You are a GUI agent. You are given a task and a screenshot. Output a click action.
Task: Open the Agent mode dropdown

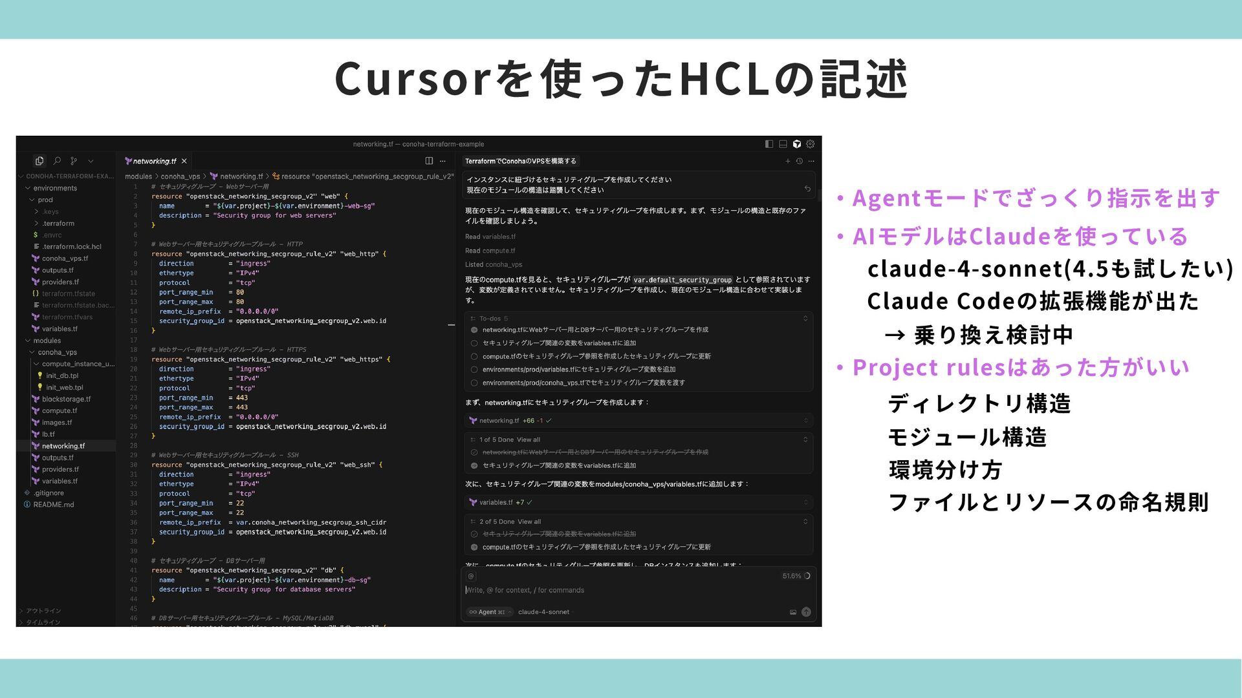tap(490, 612)
